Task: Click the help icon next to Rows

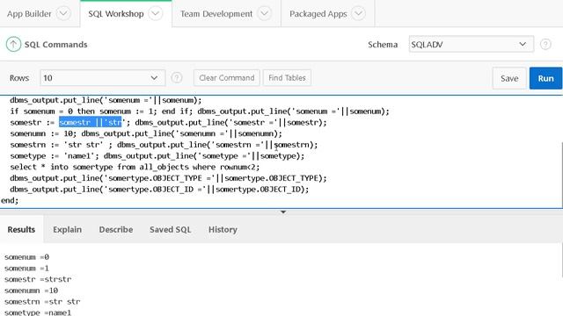Action: [176, 78]
